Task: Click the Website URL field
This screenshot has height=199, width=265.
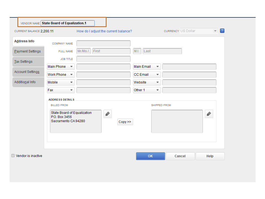Action: [x=189, y=82]
